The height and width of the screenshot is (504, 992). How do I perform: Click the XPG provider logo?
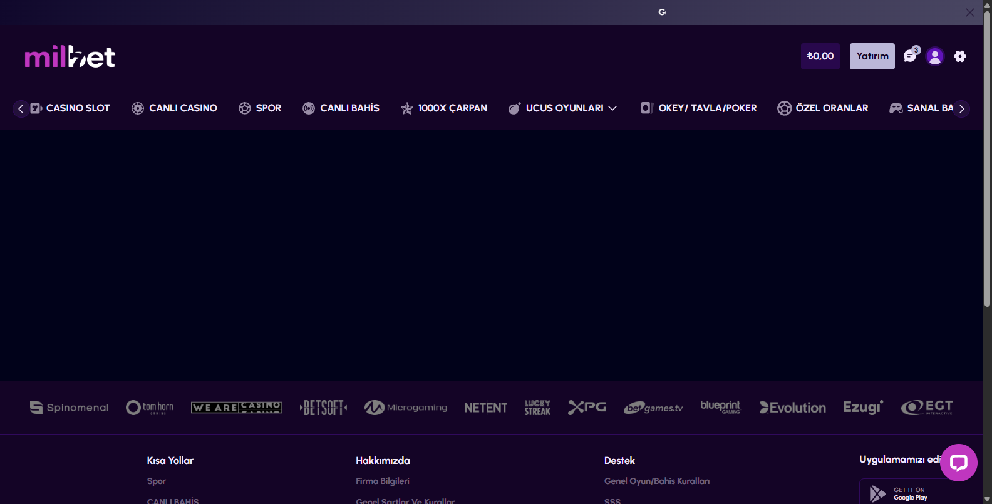pyautogui.click(x=587, y=408)
